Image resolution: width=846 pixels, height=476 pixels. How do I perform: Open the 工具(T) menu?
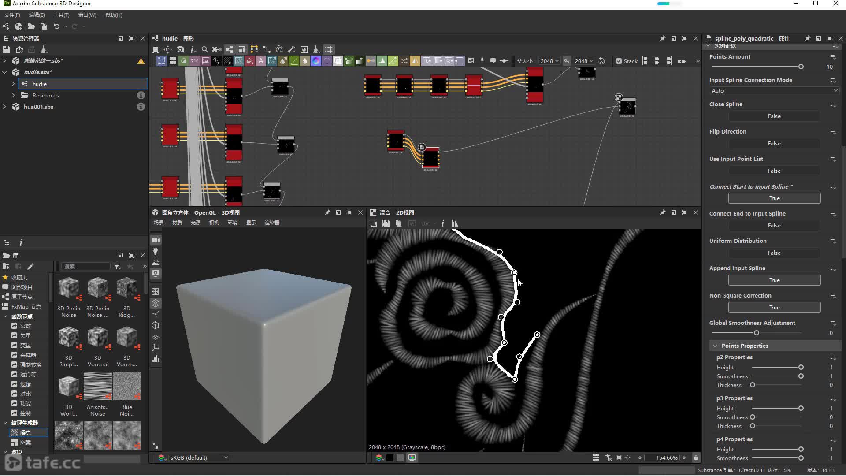61,15
